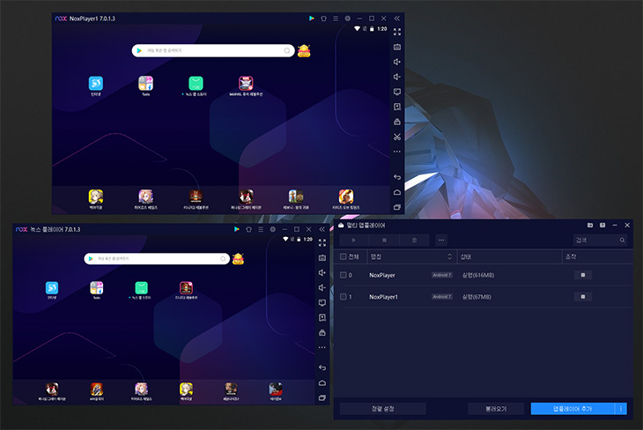Click the import button at multi-player bottom
The height and width of the screenshot is (430, 643).
[496, 409]
